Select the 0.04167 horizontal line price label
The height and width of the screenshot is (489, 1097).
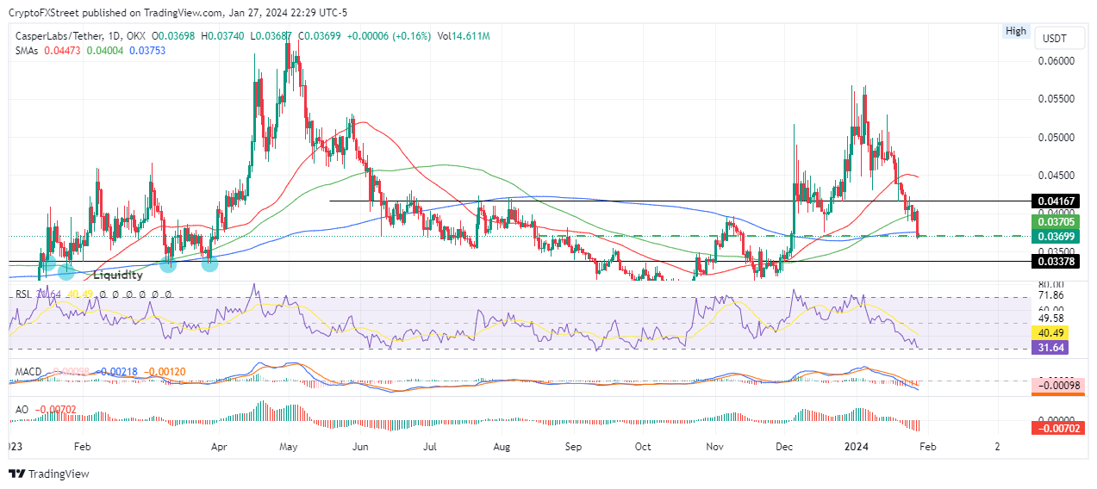(1056, 201)
